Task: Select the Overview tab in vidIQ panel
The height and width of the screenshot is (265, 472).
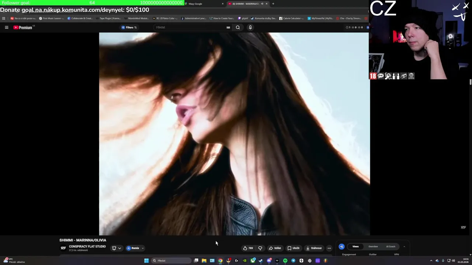Action: [373, 247]
